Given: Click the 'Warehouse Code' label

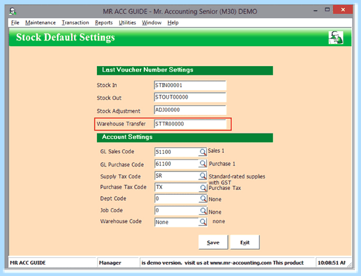Looking at the screenshot, I should tap(121, 221).
